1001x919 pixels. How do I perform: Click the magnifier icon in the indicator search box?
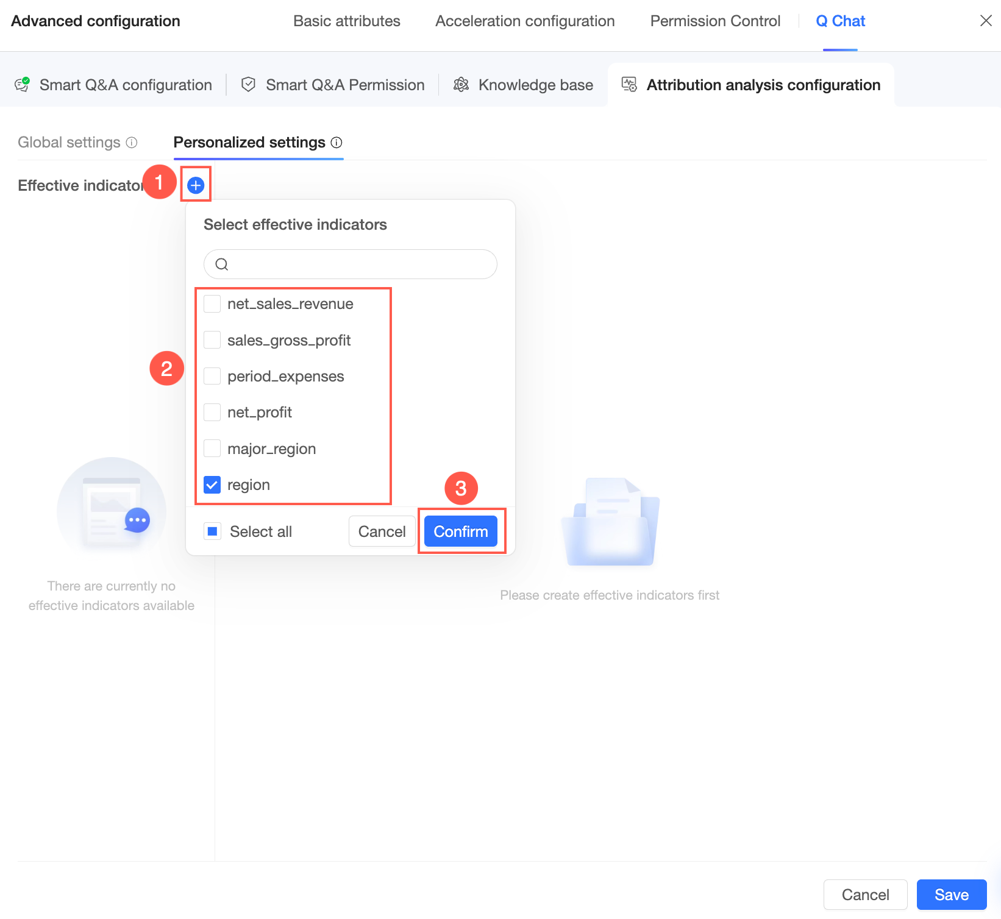tap(222, 264)
